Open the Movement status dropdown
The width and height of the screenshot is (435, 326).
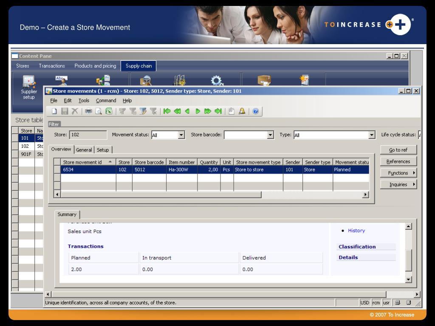[181, 135]
